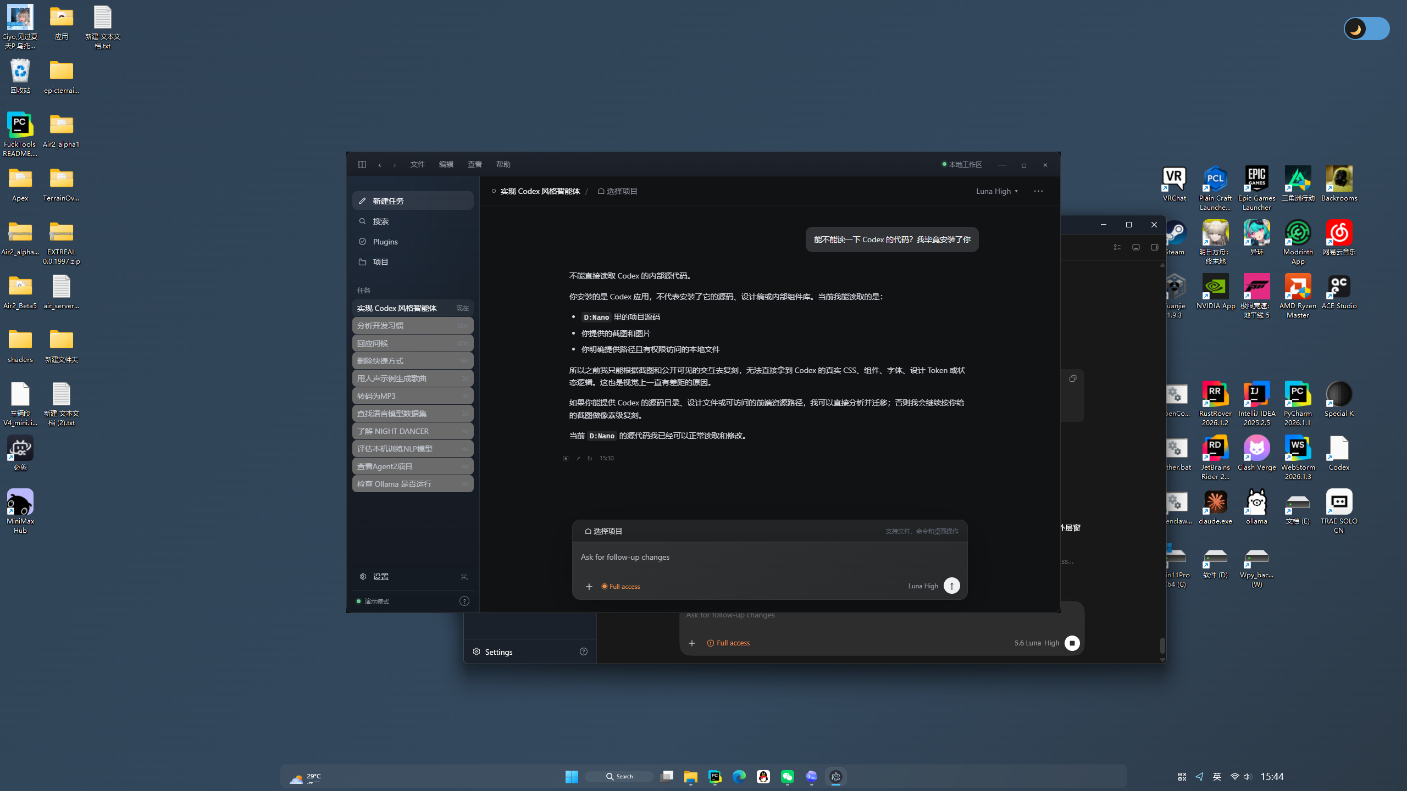The width and height of the screenshot is (1407, 791).
Task: Open the 搜索 search item in sidebar
Action: pyautogui.click(x=413, y=221)
